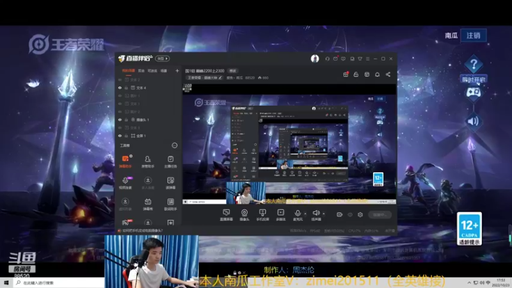
Task: Add 多媒体 multimedia source
Action: click(x=281, y=215)
